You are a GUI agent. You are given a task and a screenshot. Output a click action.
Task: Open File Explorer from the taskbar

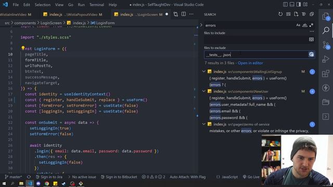[x=21, y=183]
